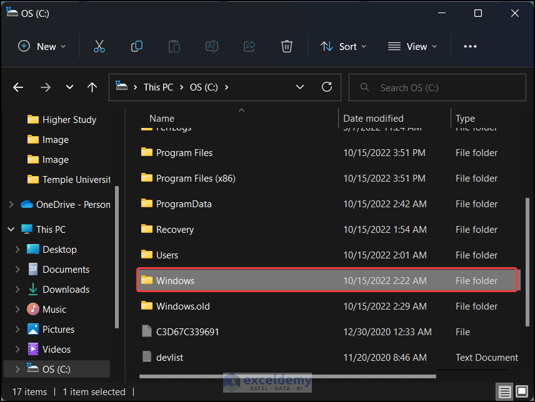Viewport: 535px width, 402px height.
Task: Go forward with the right arrow
Action: point(46,87)
